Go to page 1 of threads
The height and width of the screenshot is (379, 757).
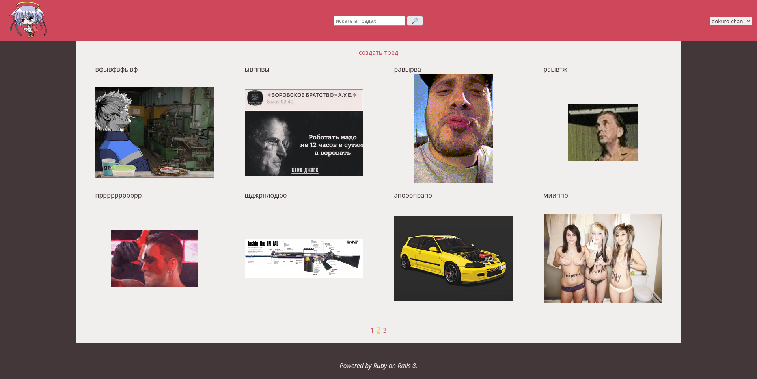(x=372, y=331)
